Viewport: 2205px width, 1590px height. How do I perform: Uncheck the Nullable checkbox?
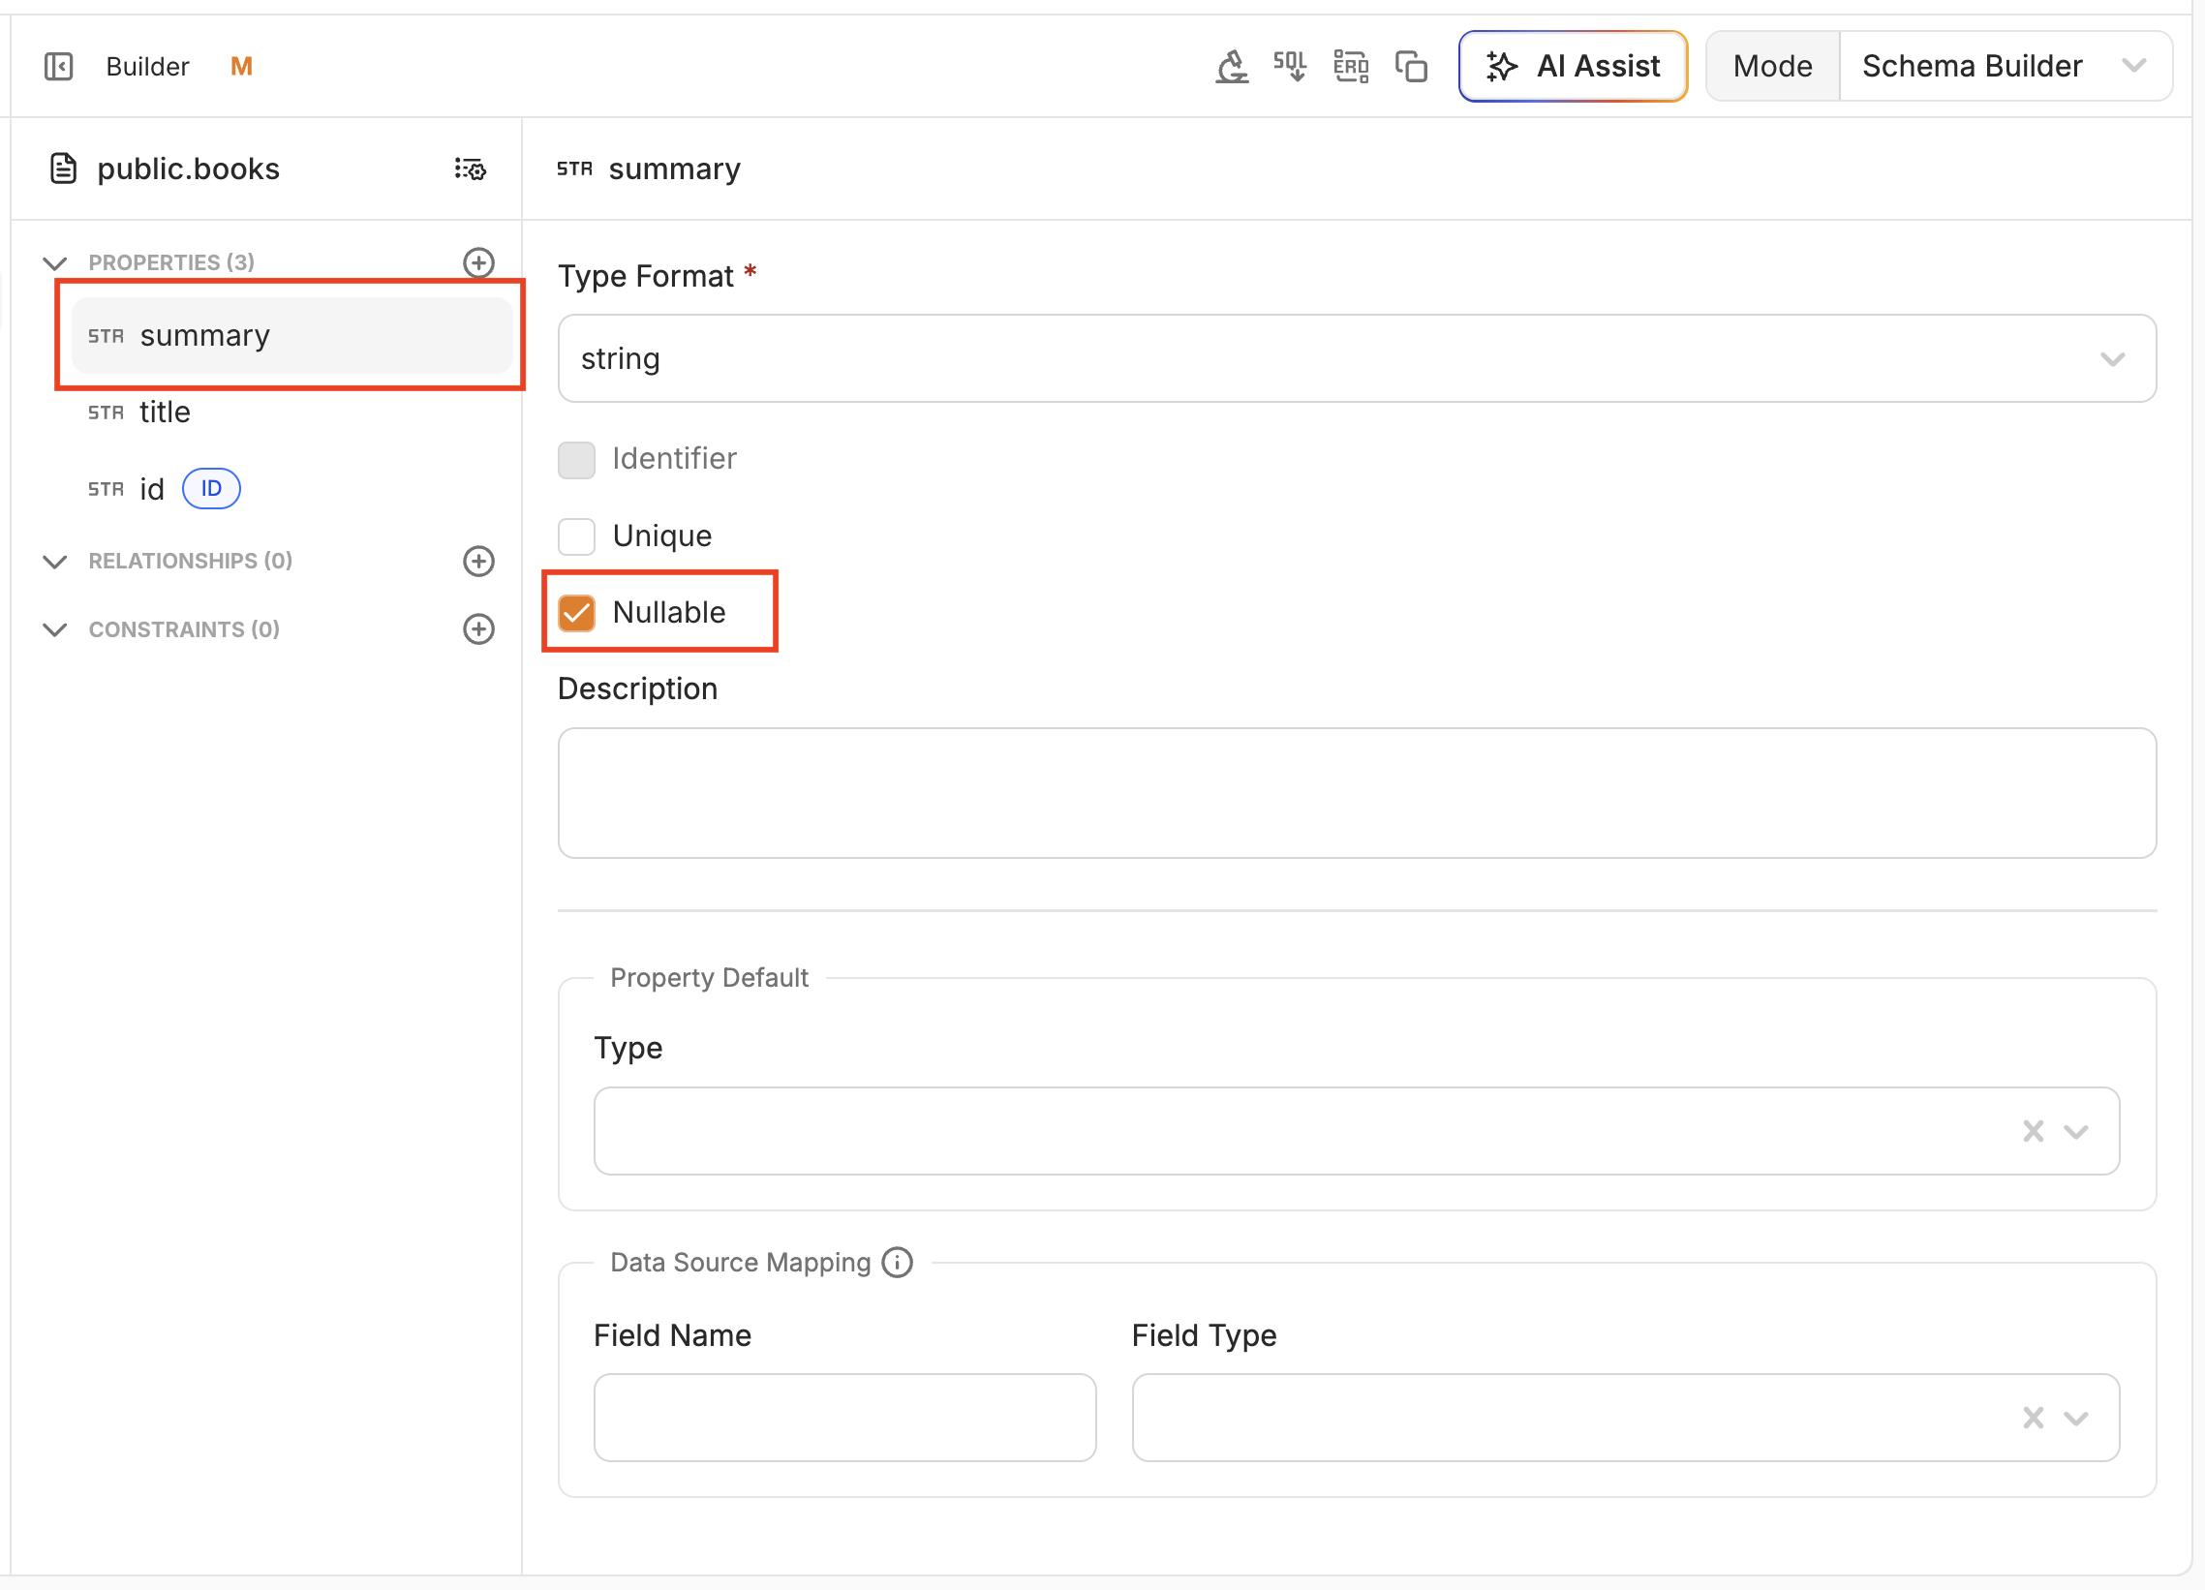click(x=576, y=612)
